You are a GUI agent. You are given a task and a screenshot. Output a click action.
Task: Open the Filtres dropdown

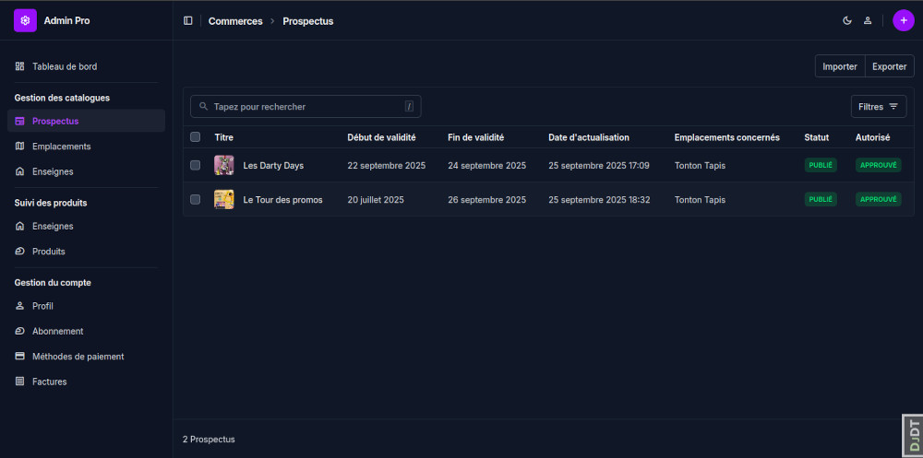point(878,107)
